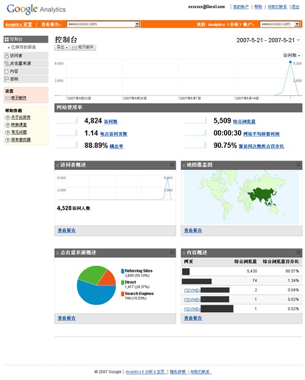Screen dimensions: 305x380
Task: Open the 控制台 dashboard sidebar item
Action: pos(26,39)
